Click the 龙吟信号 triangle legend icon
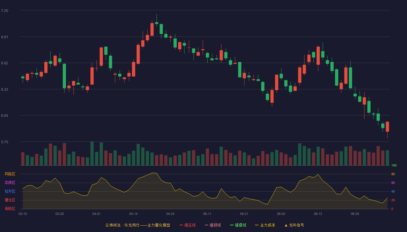The image size is (407, 232). click(x=286, y=225)
